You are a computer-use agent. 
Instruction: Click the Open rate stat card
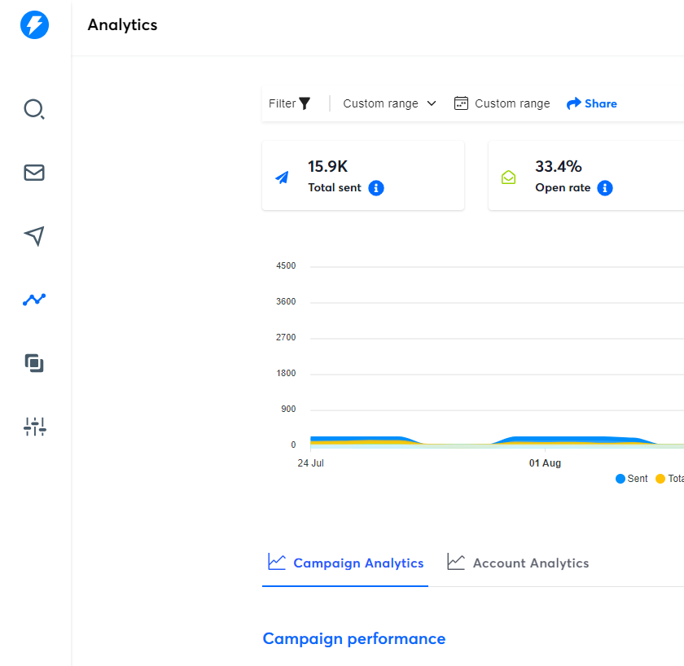(586, 175)
